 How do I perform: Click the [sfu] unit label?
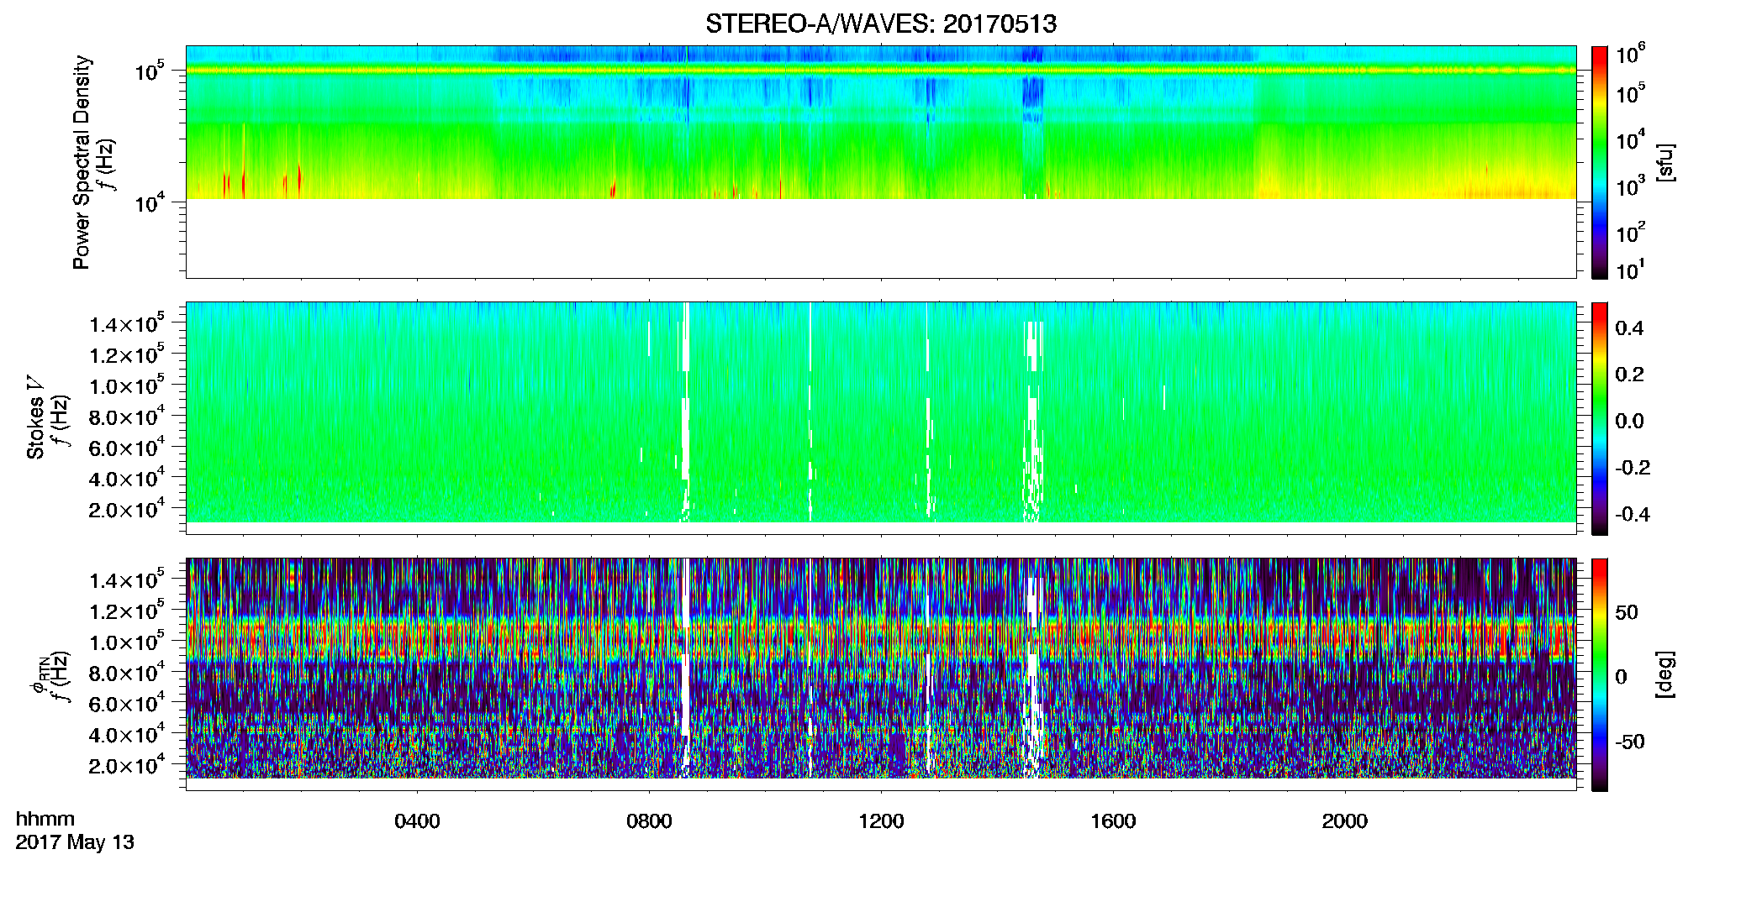[1664, 163]
